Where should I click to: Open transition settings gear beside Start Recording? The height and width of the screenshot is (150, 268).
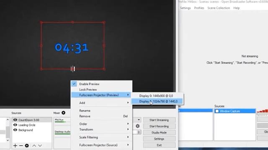click(x=138, y=126)
